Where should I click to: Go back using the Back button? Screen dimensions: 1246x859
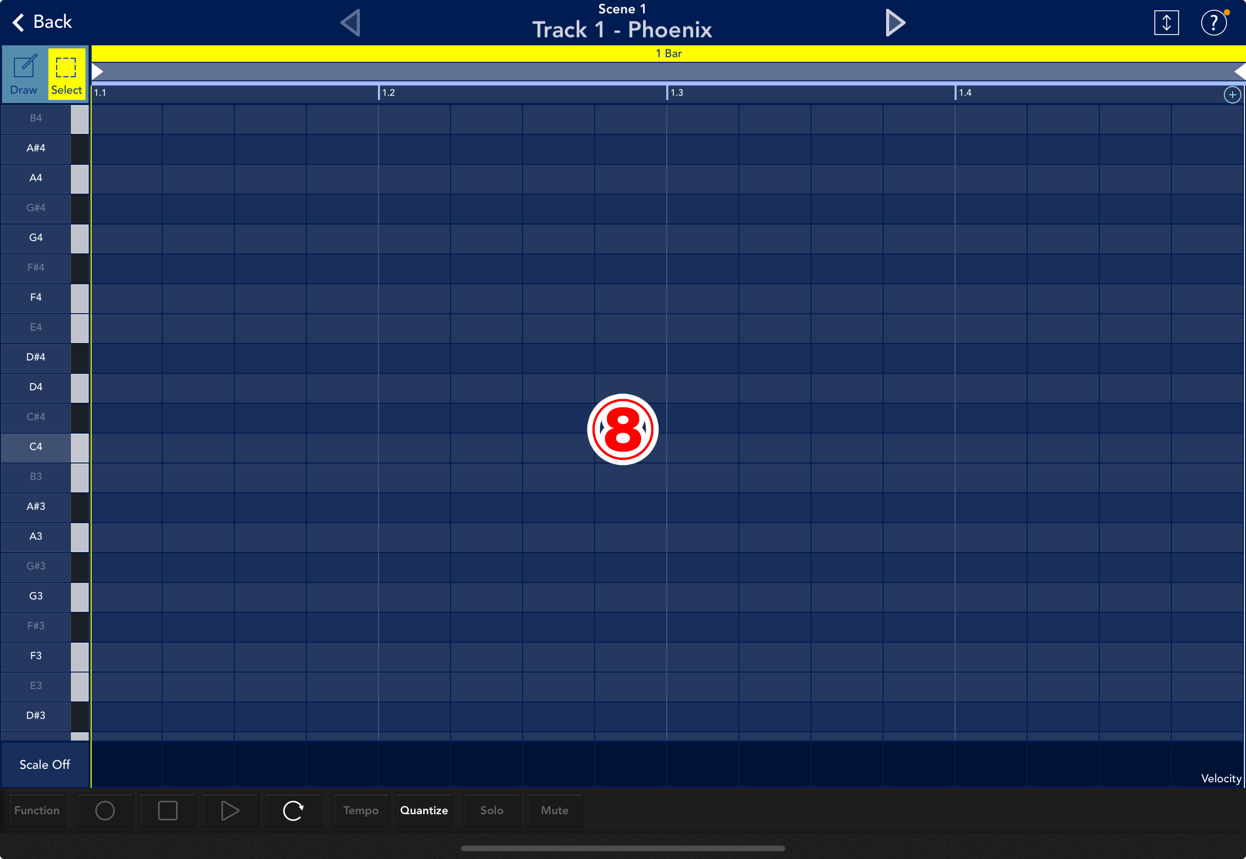(42, 22)
